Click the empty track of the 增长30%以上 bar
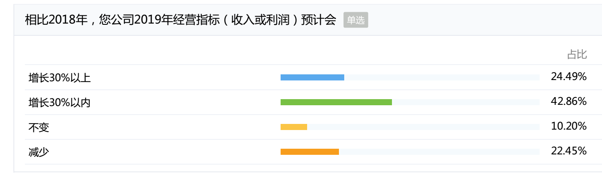602x180 pixels. [x=442, y=78]
